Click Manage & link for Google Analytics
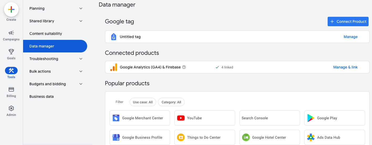The height and width of the screenshot is (145, 372). 345,67
